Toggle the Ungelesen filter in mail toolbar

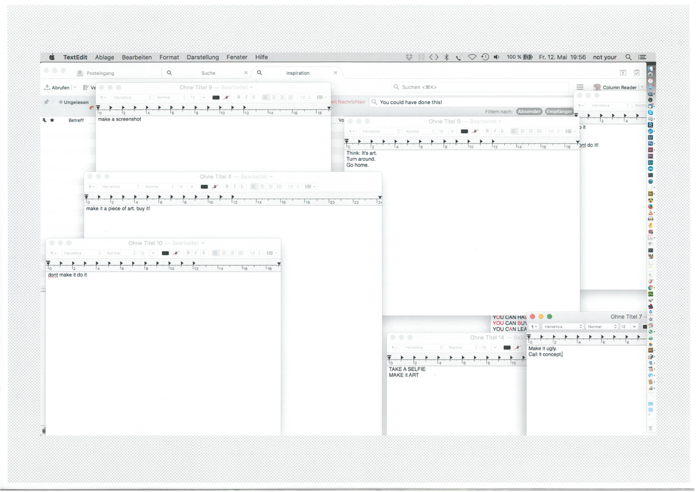point(74,102)
